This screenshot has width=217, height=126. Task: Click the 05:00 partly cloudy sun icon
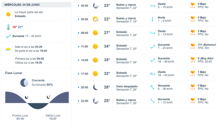pyautogui.click(x=95, y=19)
